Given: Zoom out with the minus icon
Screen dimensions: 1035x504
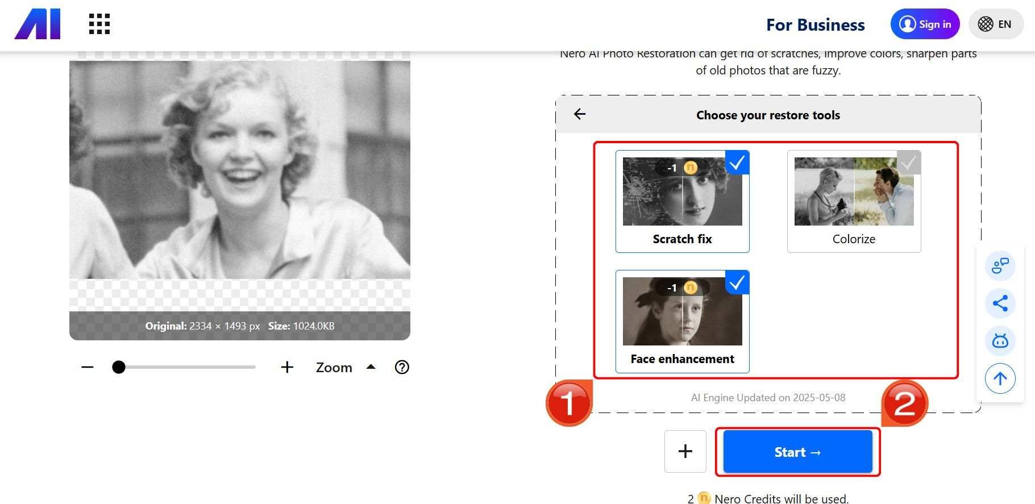Looking at the screenshot, I should (88, 367).
